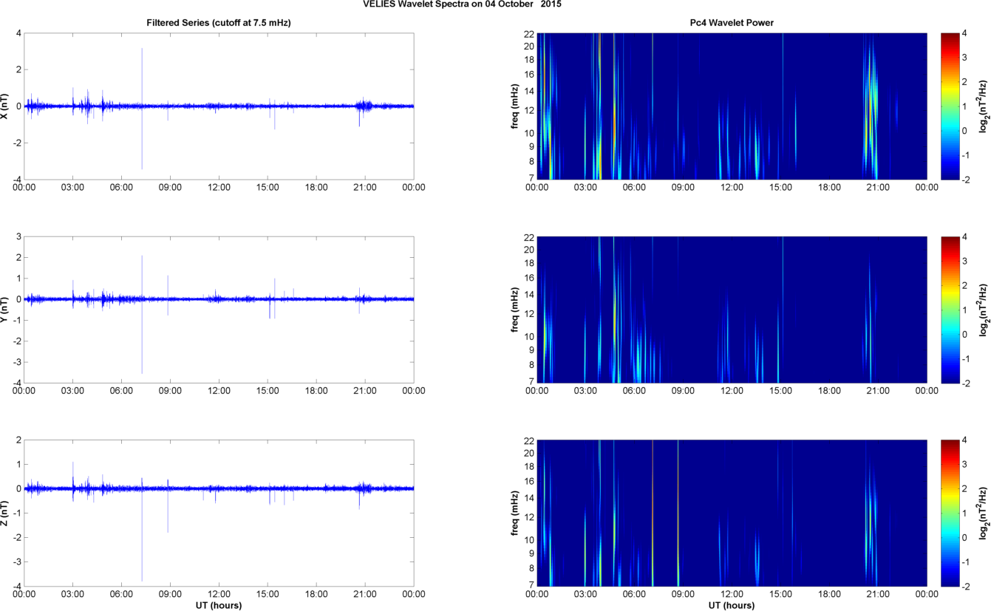The image size is (991, 611).
Task: Click the 4 tick on the bottom colorbar
Action: [x=964, y=440]
